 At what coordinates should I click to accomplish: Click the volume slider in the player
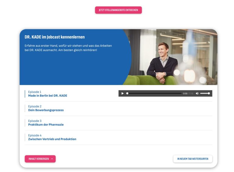[x=205, y=93]
